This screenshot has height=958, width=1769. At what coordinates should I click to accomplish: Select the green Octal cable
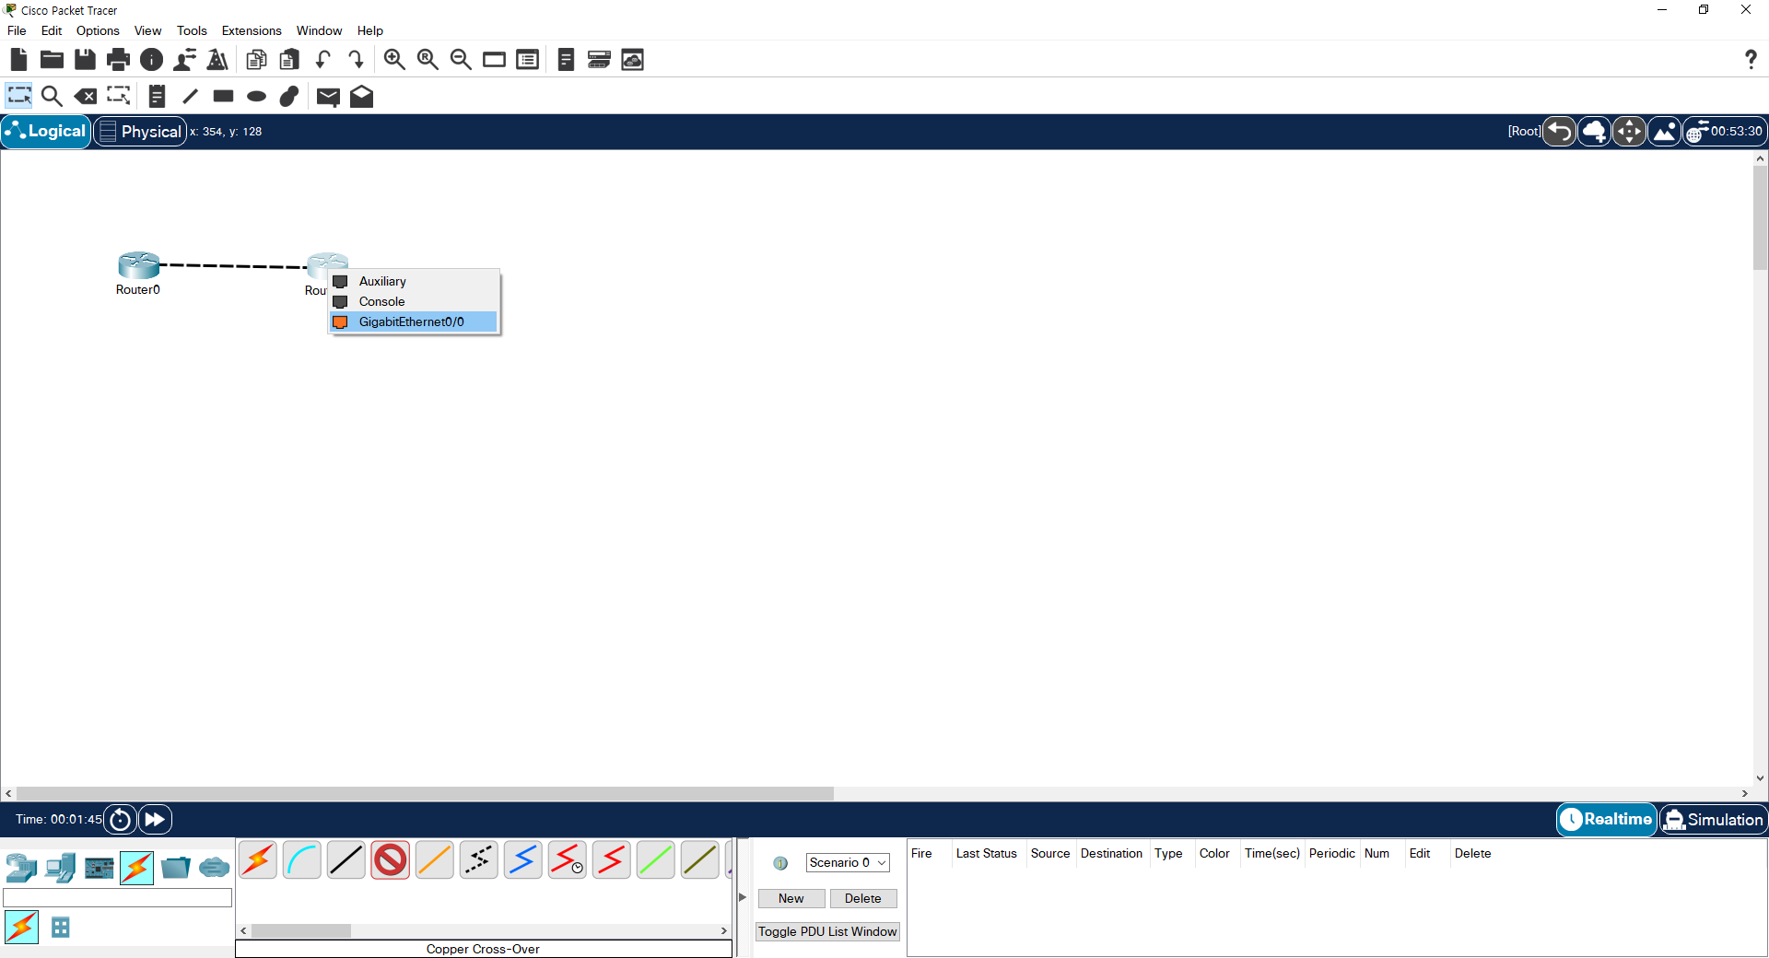(x=656, y=860)
